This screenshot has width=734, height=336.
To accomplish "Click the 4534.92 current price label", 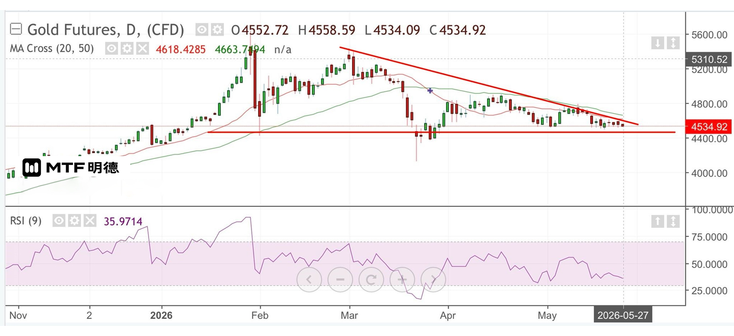I will pyautogui.click(x=709, y=127).
